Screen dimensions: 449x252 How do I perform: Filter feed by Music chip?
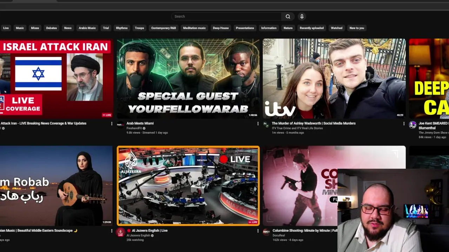20,28
